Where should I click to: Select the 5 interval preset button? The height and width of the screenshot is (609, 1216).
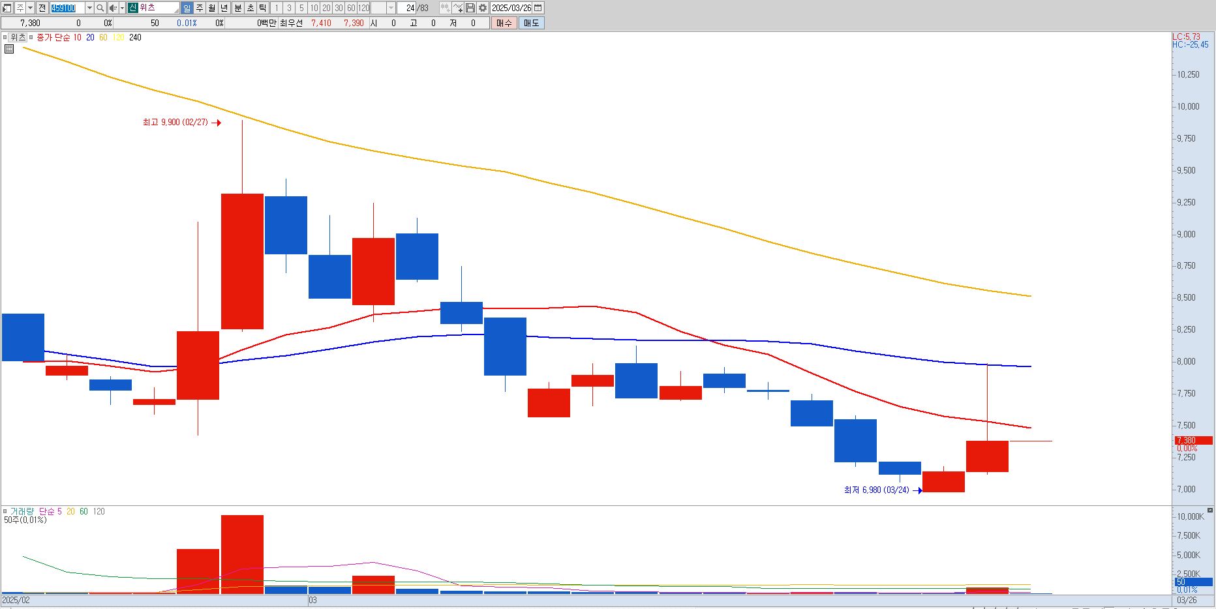click(301, 8)
